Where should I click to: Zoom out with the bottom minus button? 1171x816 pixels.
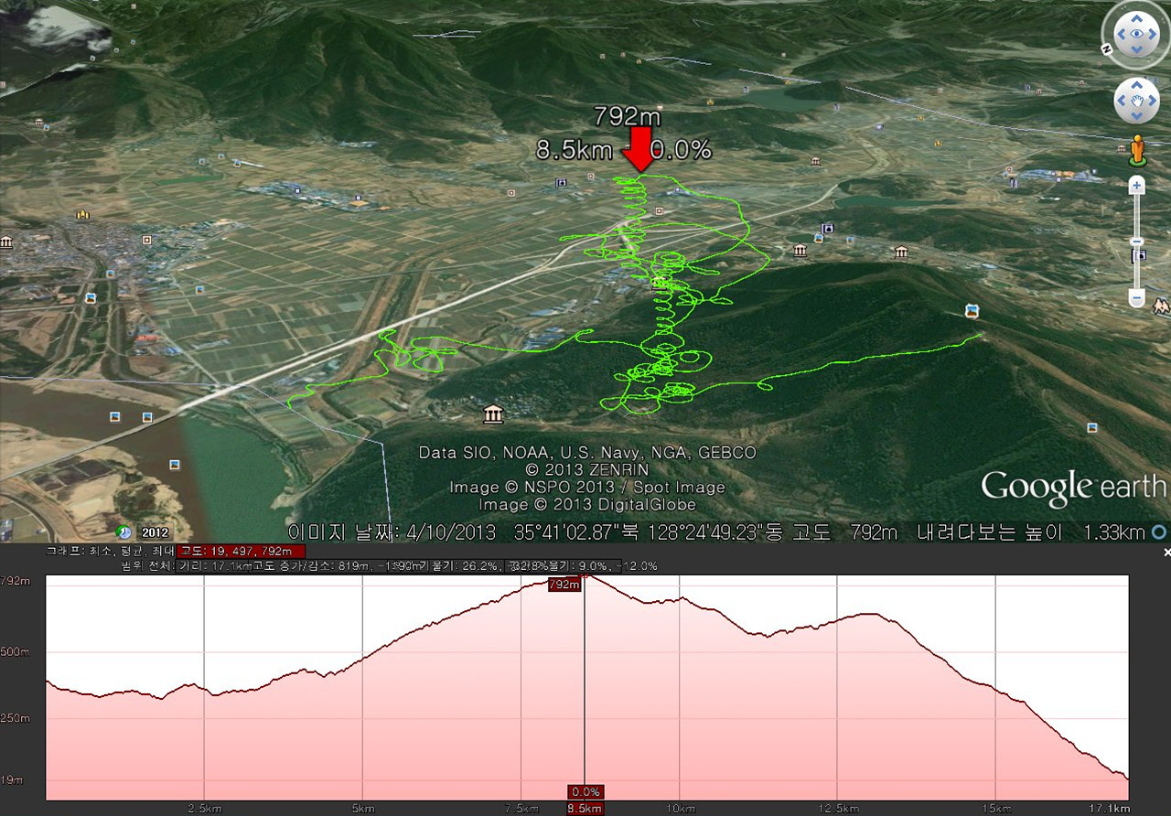[x=1137, y=298]
